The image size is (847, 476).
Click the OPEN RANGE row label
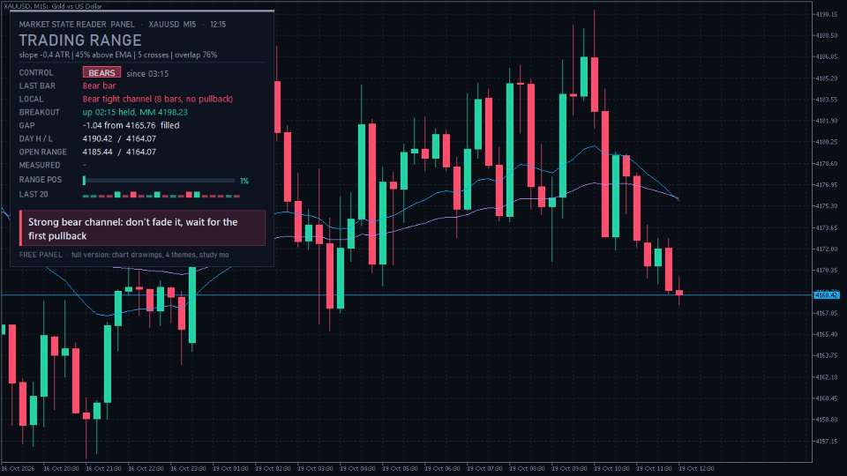point(43,152)
